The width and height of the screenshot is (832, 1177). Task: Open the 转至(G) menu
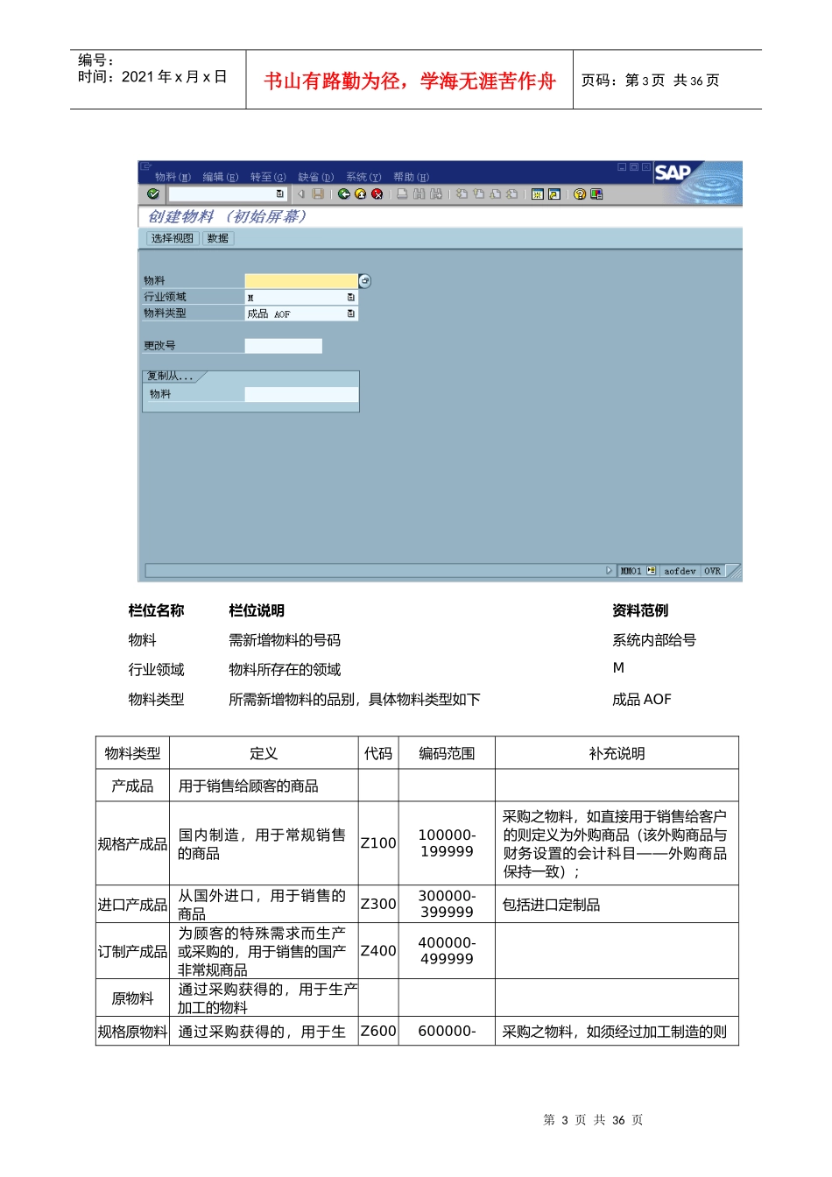[268, 177]
